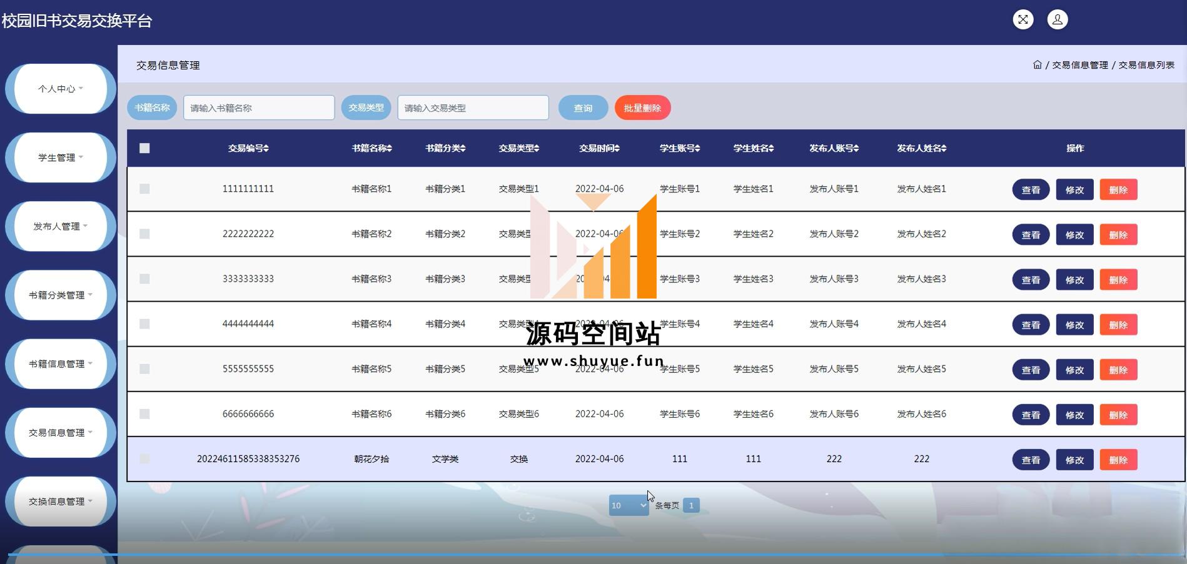Click 修改 for row 4444444444
The width and height of the screenshot is (1187, 564).
coord(1074,325)
